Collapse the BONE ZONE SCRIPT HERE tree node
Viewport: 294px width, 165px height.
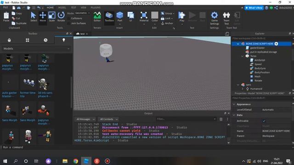(238, 44)
